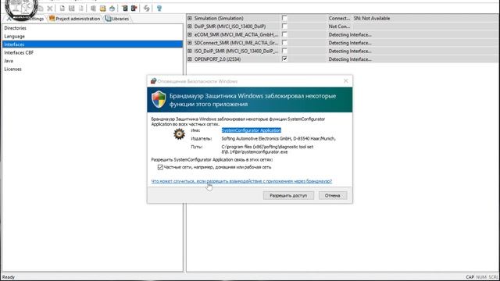This screenshot has height=281, width=500.
Task: Expand the OPENPORT_2.0 (J2534) row
Action: pos(190,59)
